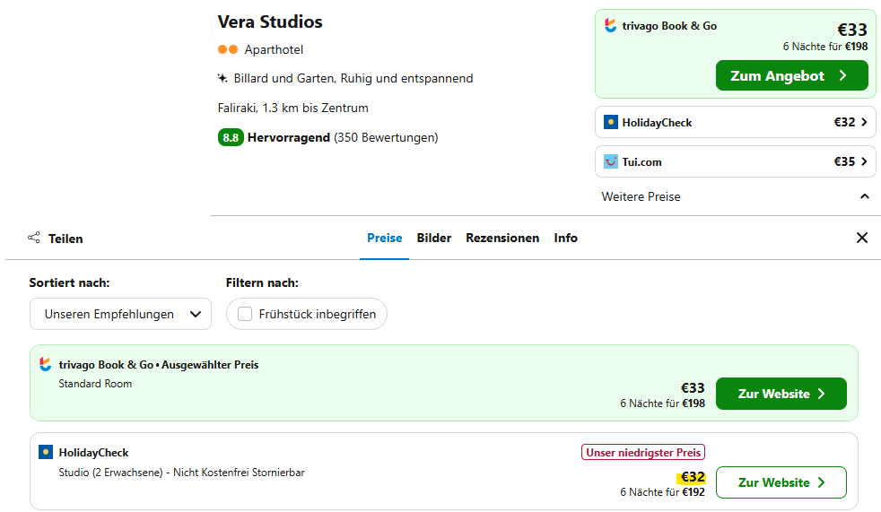Image resolution: width=881 pixels, height=512 pixels.
Task: Collapse the Weitere Preise section
Action: point(865,196)
